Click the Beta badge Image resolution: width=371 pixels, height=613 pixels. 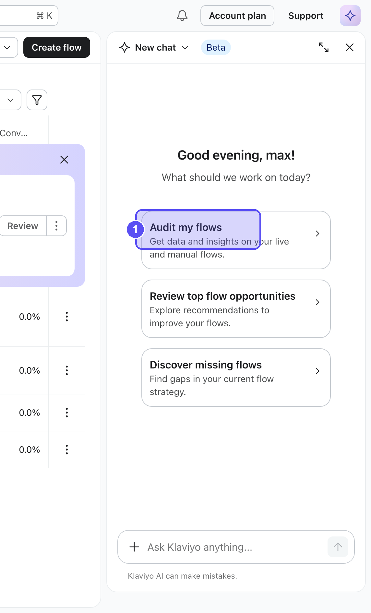[x=216, y=47]
